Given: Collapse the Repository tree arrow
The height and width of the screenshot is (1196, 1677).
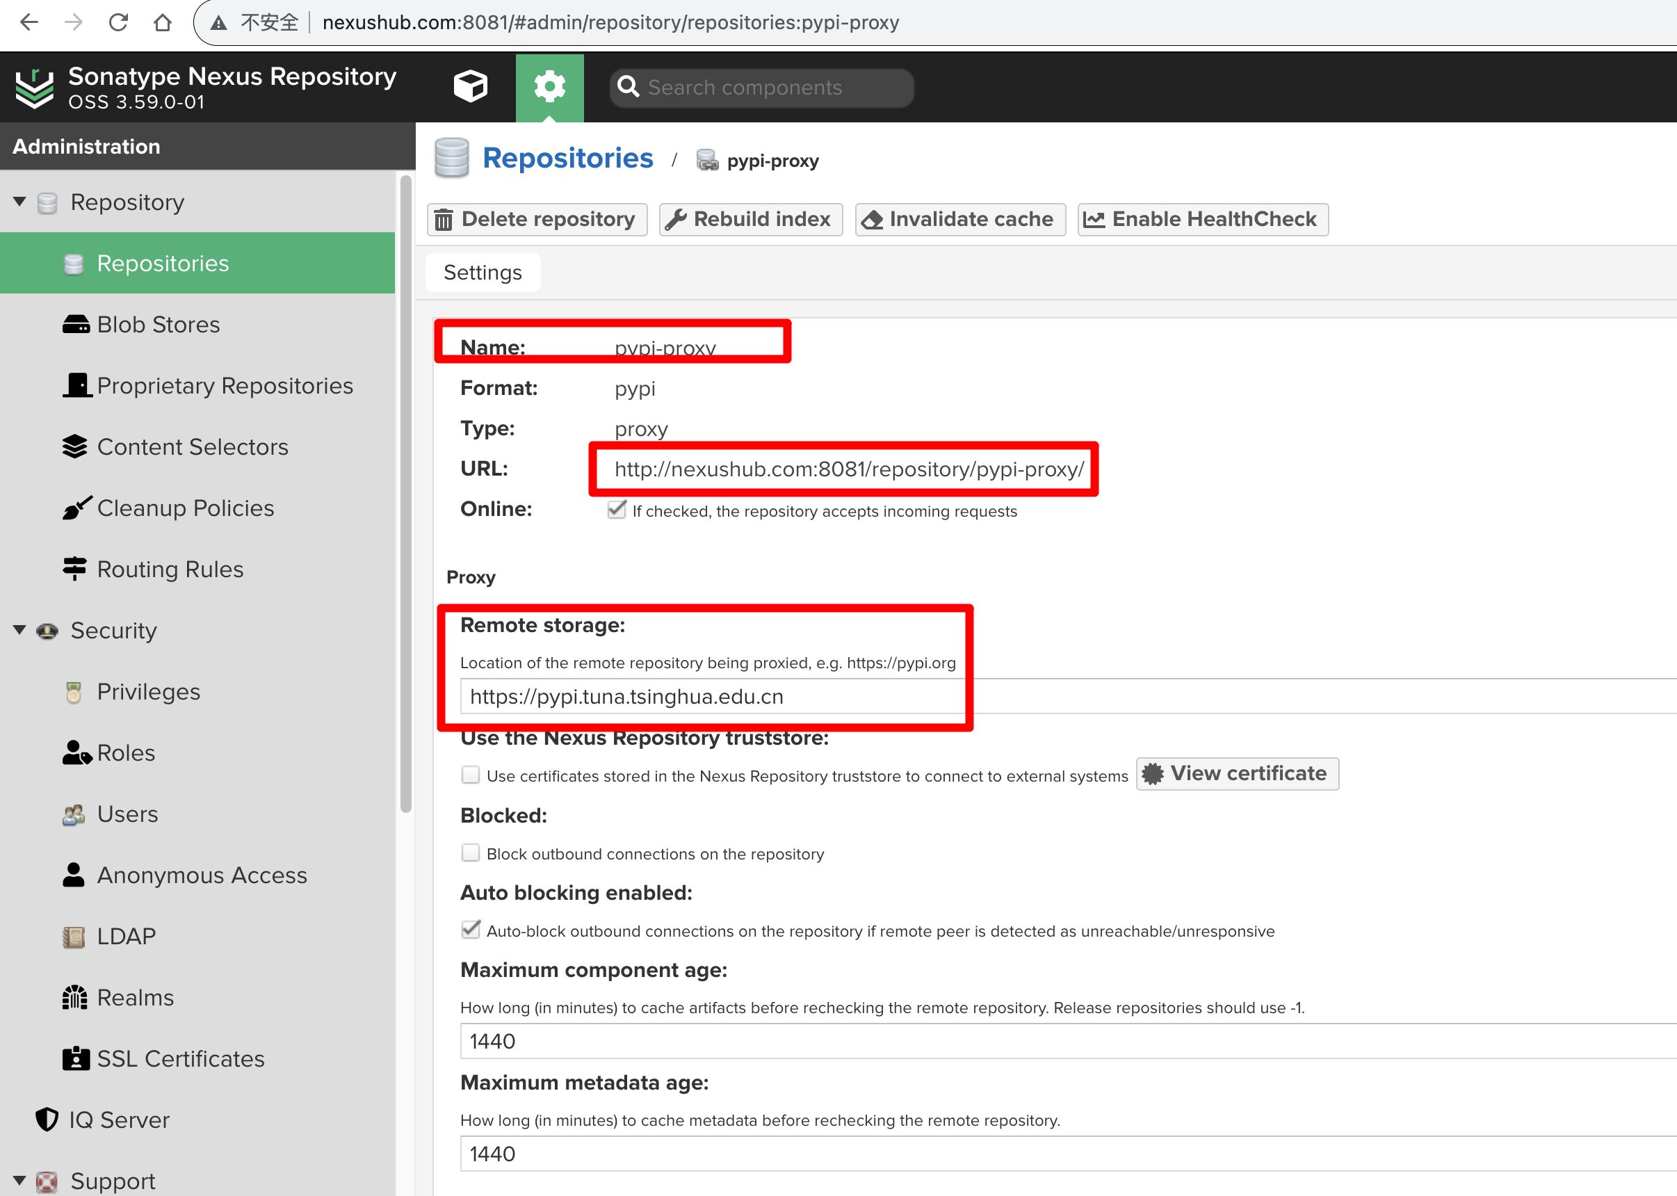Looking at the screenshot, I should tap(20, 201).
